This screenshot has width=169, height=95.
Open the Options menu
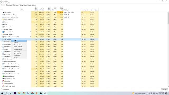click(5, 3)
